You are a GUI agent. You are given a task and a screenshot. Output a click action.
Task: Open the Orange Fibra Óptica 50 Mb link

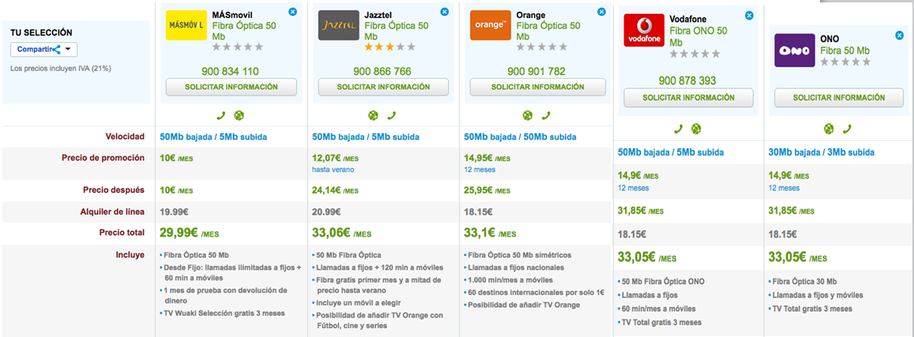pos(548,31)
